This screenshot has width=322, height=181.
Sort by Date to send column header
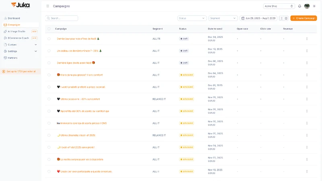click(x=215, y=29)
